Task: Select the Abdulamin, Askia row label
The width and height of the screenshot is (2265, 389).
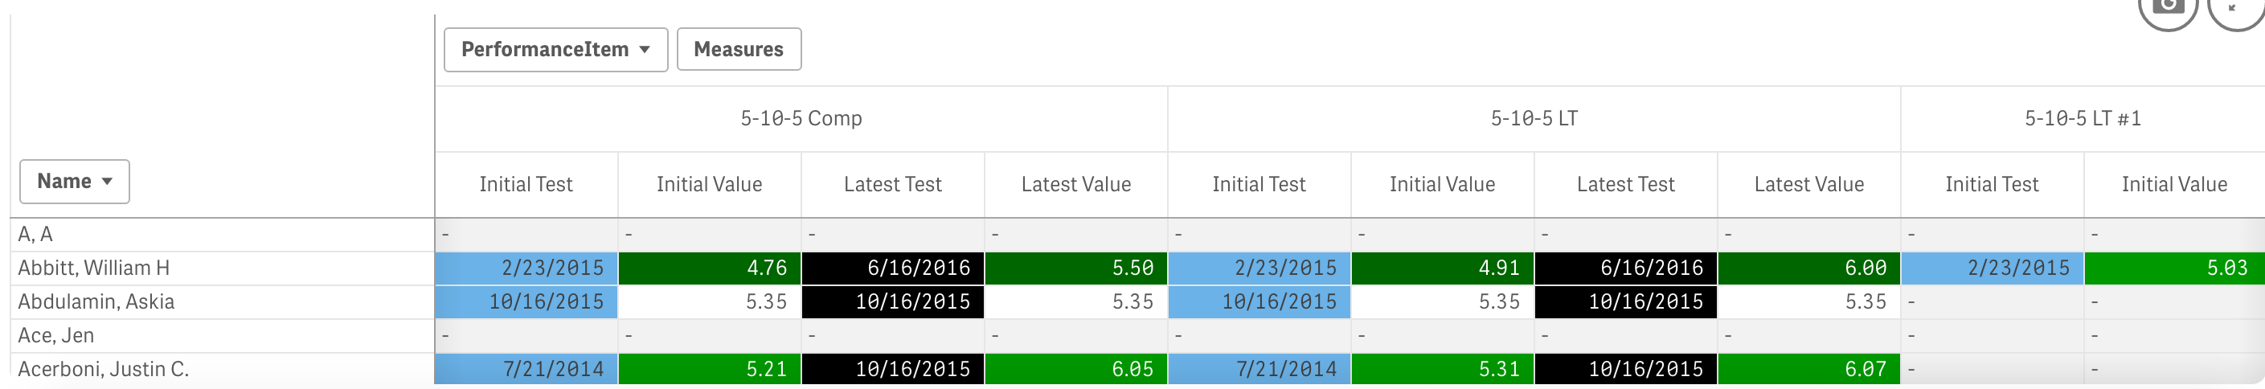Action: (96, 302)
